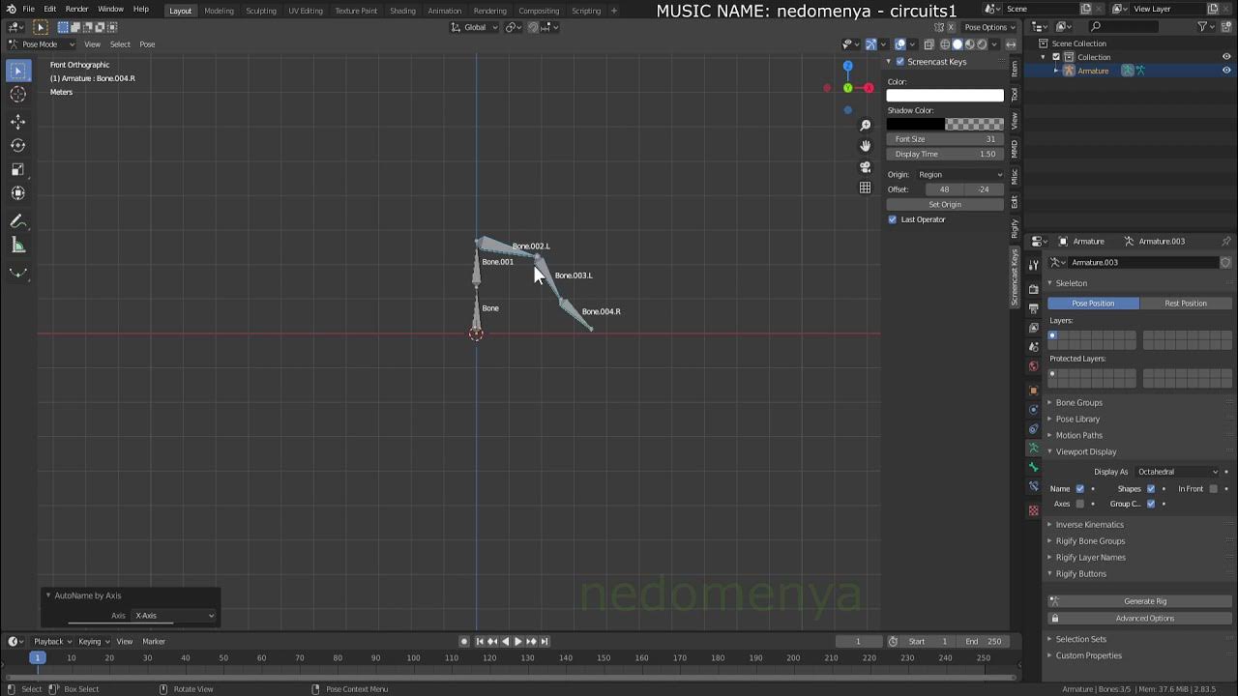Image resolution: width=1238 pixels, height=696 pixels.
Task: Open AutoName X-Axis dropdown
Action: 174,616
